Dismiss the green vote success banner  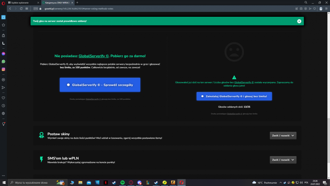(299, 21)
